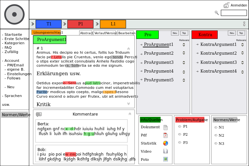Go to Startseite in sidebar
This screenshot has width=249, height=166.
pyautogui.click(x=13, y=35)
